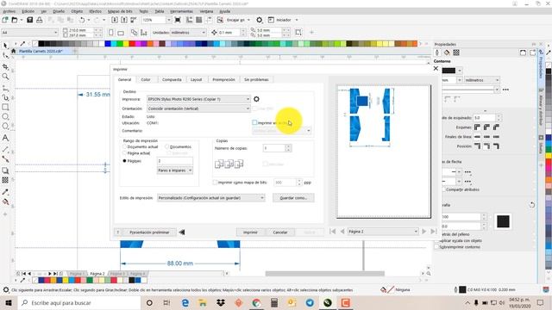Check 'Imprimir en archivo' checkbox
The image size is (552, 310).
click(254, 122)
